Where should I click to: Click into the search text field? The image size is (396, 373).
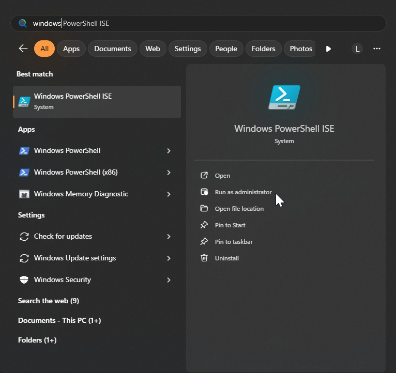207,23
